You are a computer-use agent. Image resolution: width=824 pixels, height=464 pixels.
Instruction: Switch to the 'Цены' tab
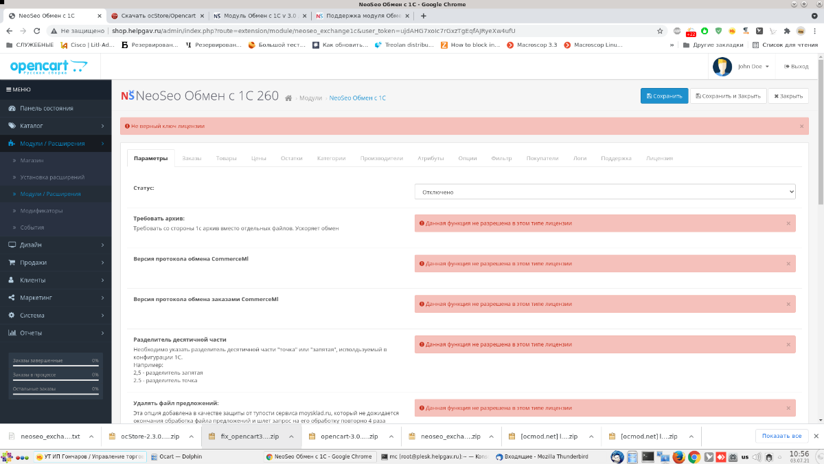pos(258,158)
